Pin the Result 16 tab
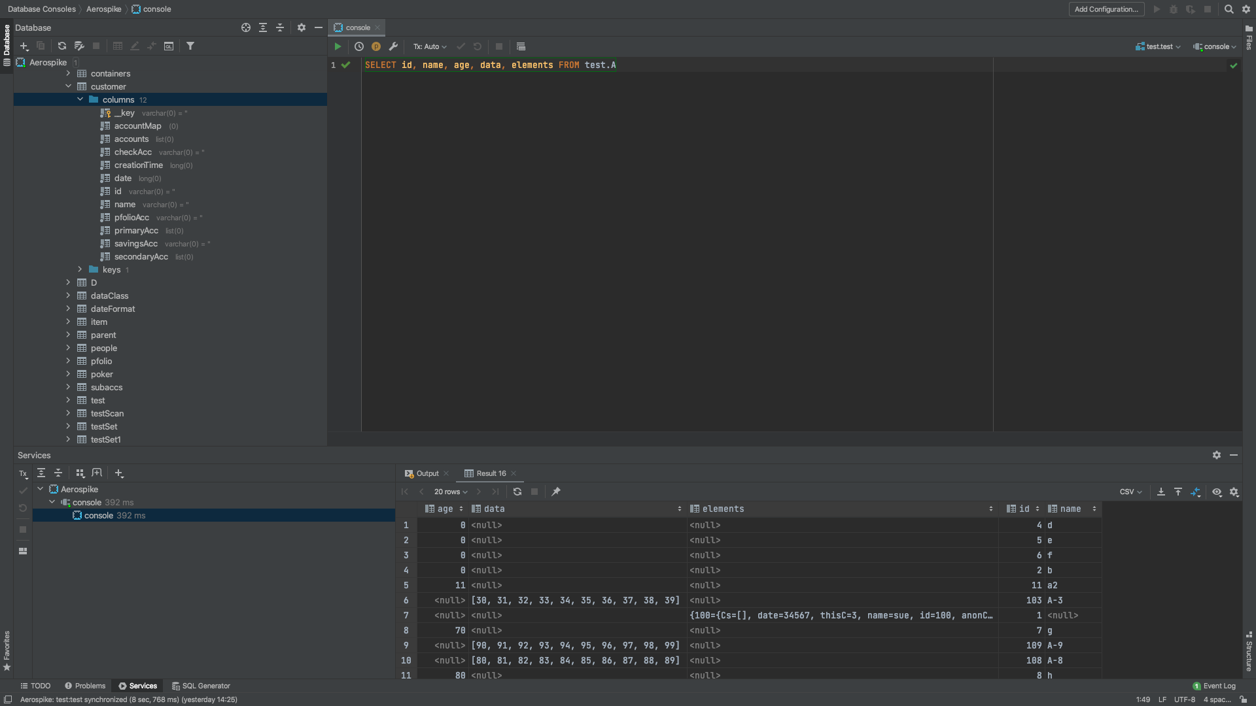Screen dimensions: 1256x706 [556, 492]
